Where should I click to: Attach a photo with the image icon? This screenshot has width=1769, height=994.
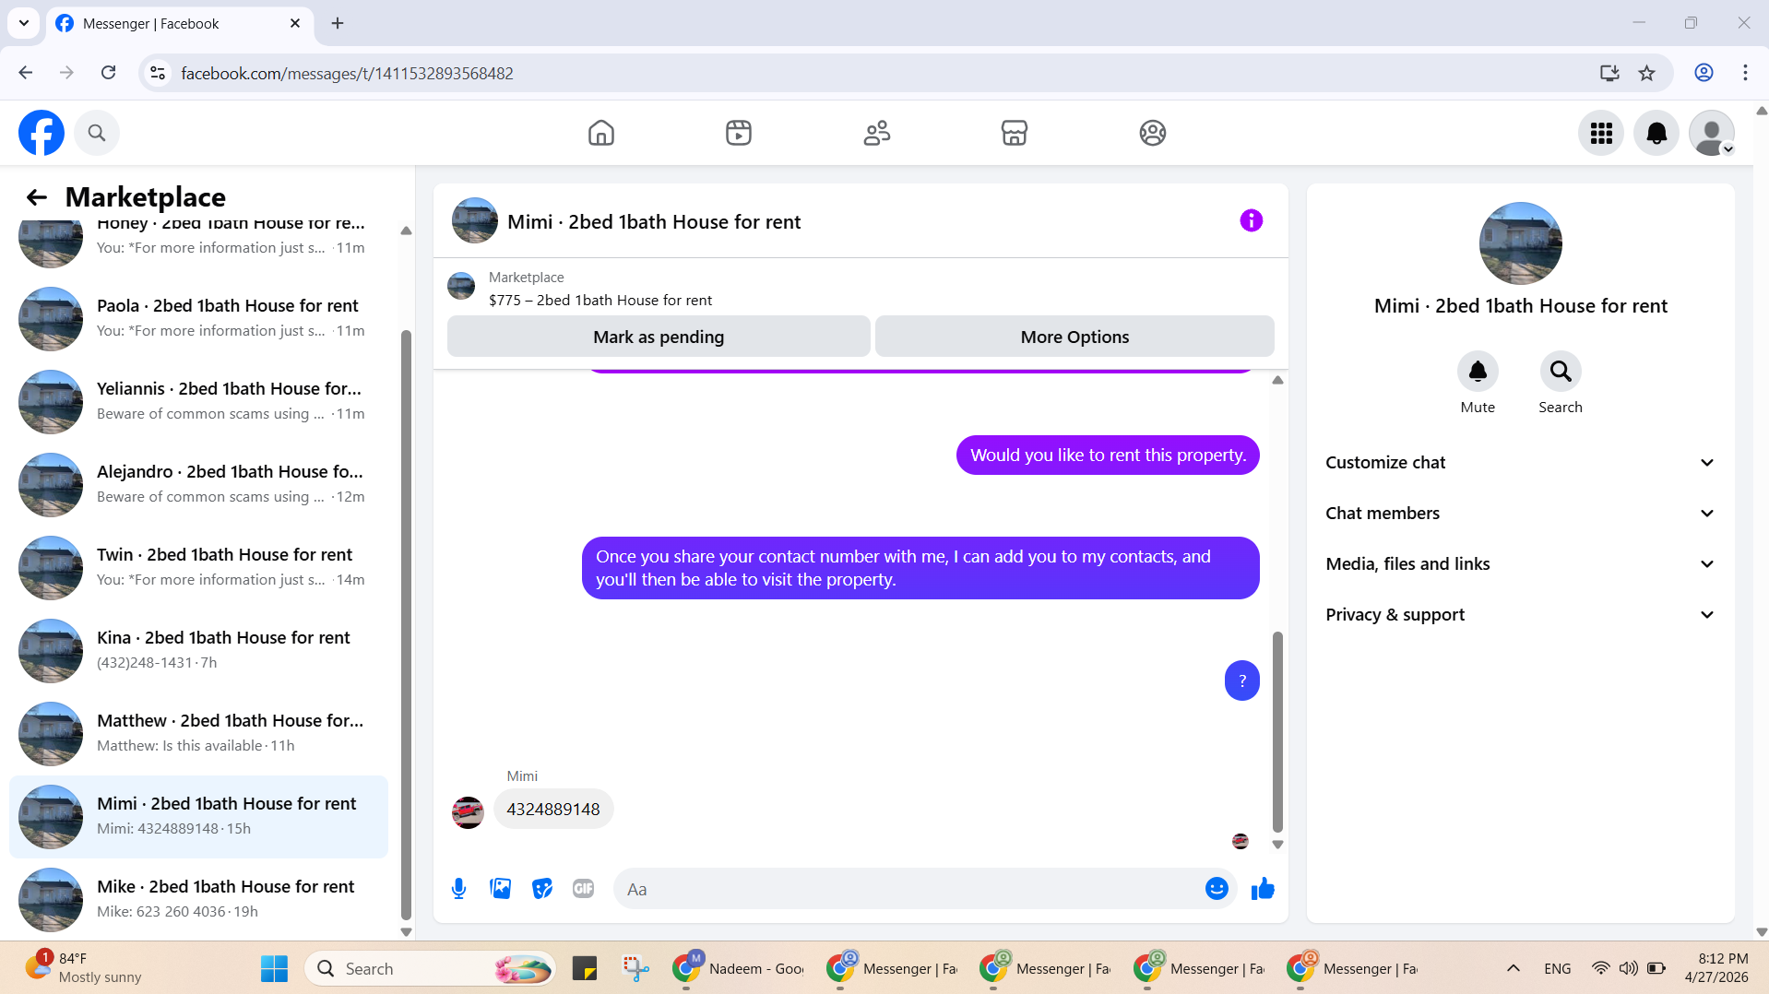click(x=501, y=889)
